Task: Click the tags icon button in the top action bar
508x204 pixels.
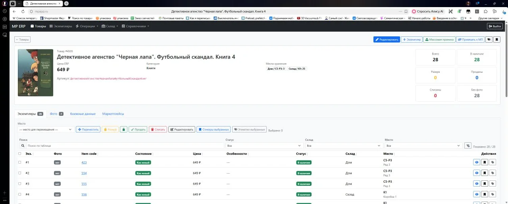Action: (489, 40)
